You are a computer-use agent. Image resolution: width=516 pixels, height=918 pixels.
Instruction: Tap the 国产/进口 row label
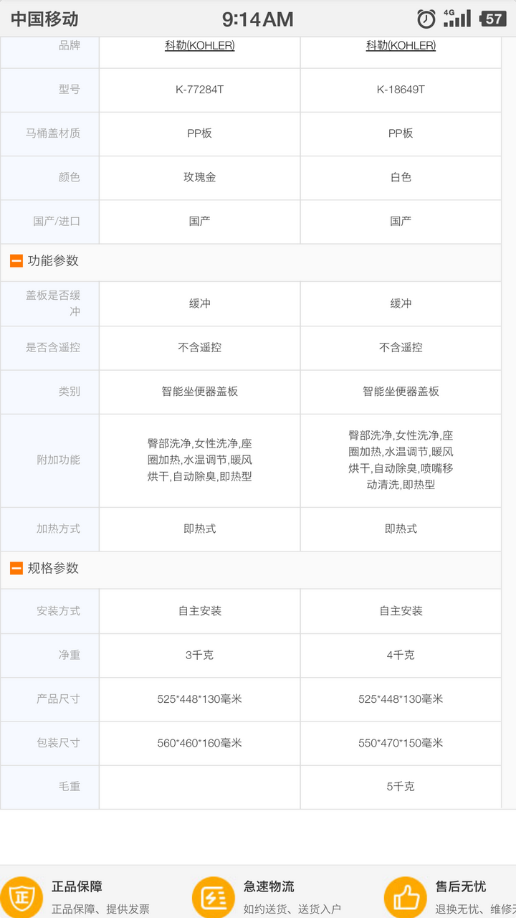(57, 221)
